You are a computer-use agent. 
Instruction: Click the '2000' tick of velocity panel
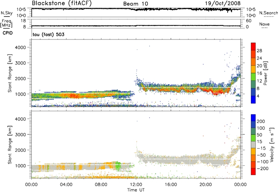20,150
